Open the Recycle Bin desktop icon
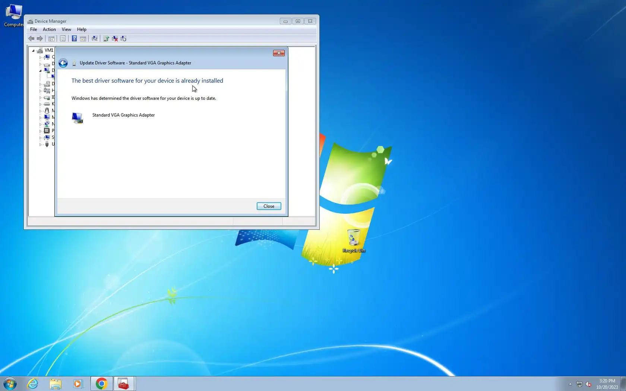 click(x=354, y=241)
